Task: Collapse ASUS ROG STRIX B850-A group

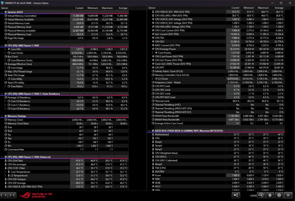Action: [149, 131]
